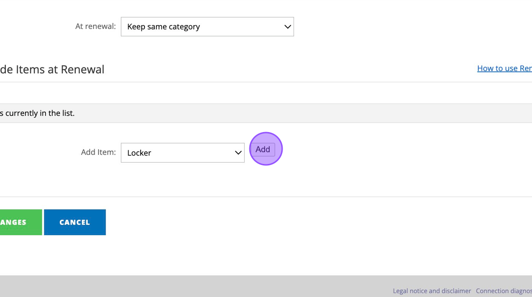
Task: Select the Keep same category text
Action: click(x=163, y=27)
